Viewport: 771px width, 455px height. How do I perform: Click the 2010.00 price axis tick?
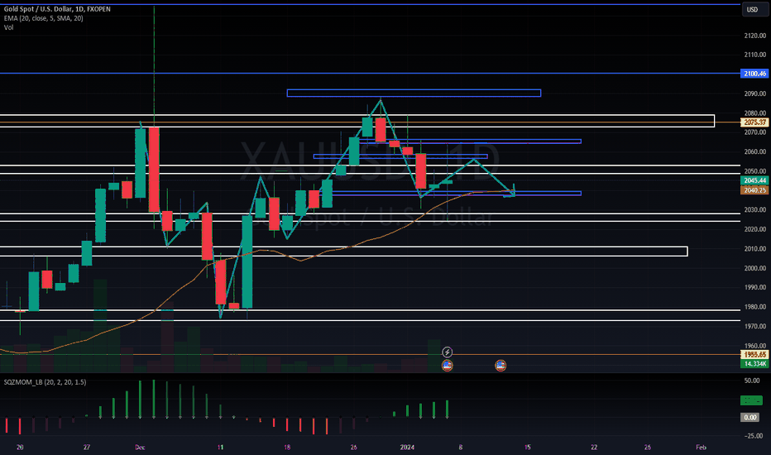point(754,248)
